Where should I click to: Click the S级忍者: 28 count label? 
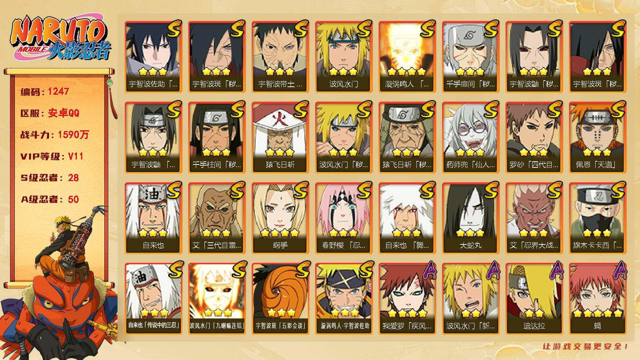click(50, 178)
